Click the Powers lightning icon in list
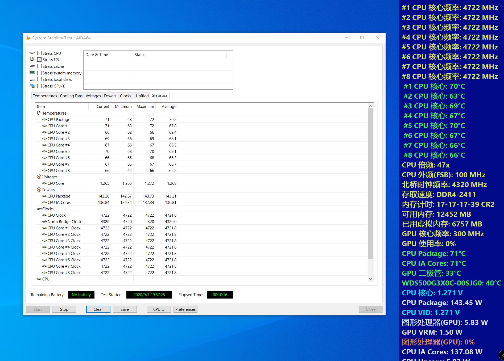 39,190
